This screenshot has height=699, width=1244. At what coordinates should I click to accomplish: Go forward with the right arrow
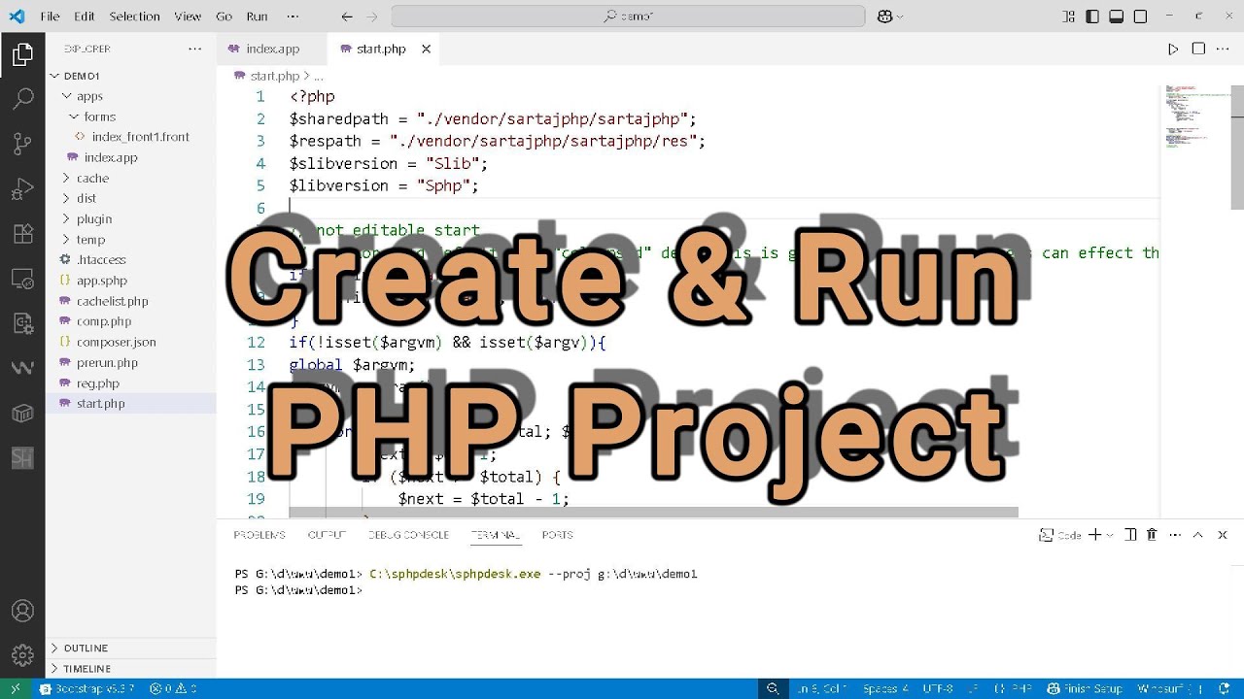pos(374,17)
